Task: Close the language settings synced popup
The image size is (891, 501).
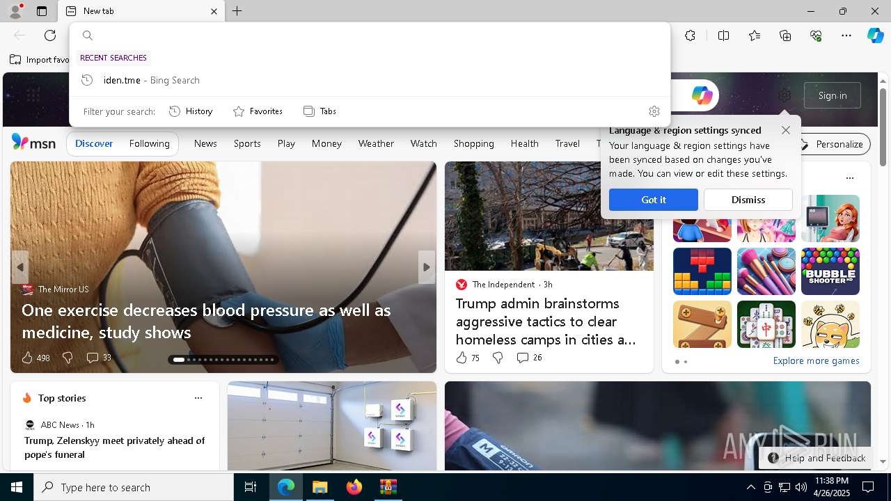Action: pos(785,130)
